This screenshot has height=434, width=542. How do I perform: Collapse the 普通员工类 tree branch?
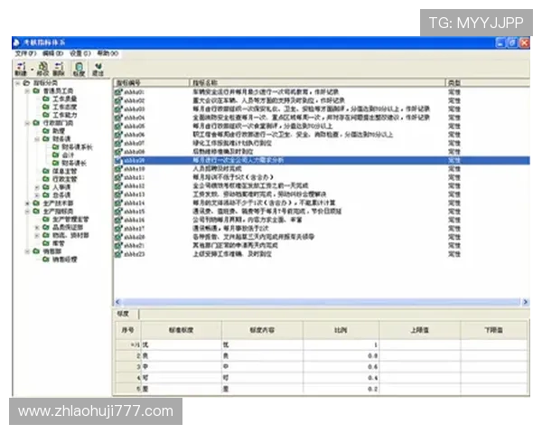tap(27, 91)
